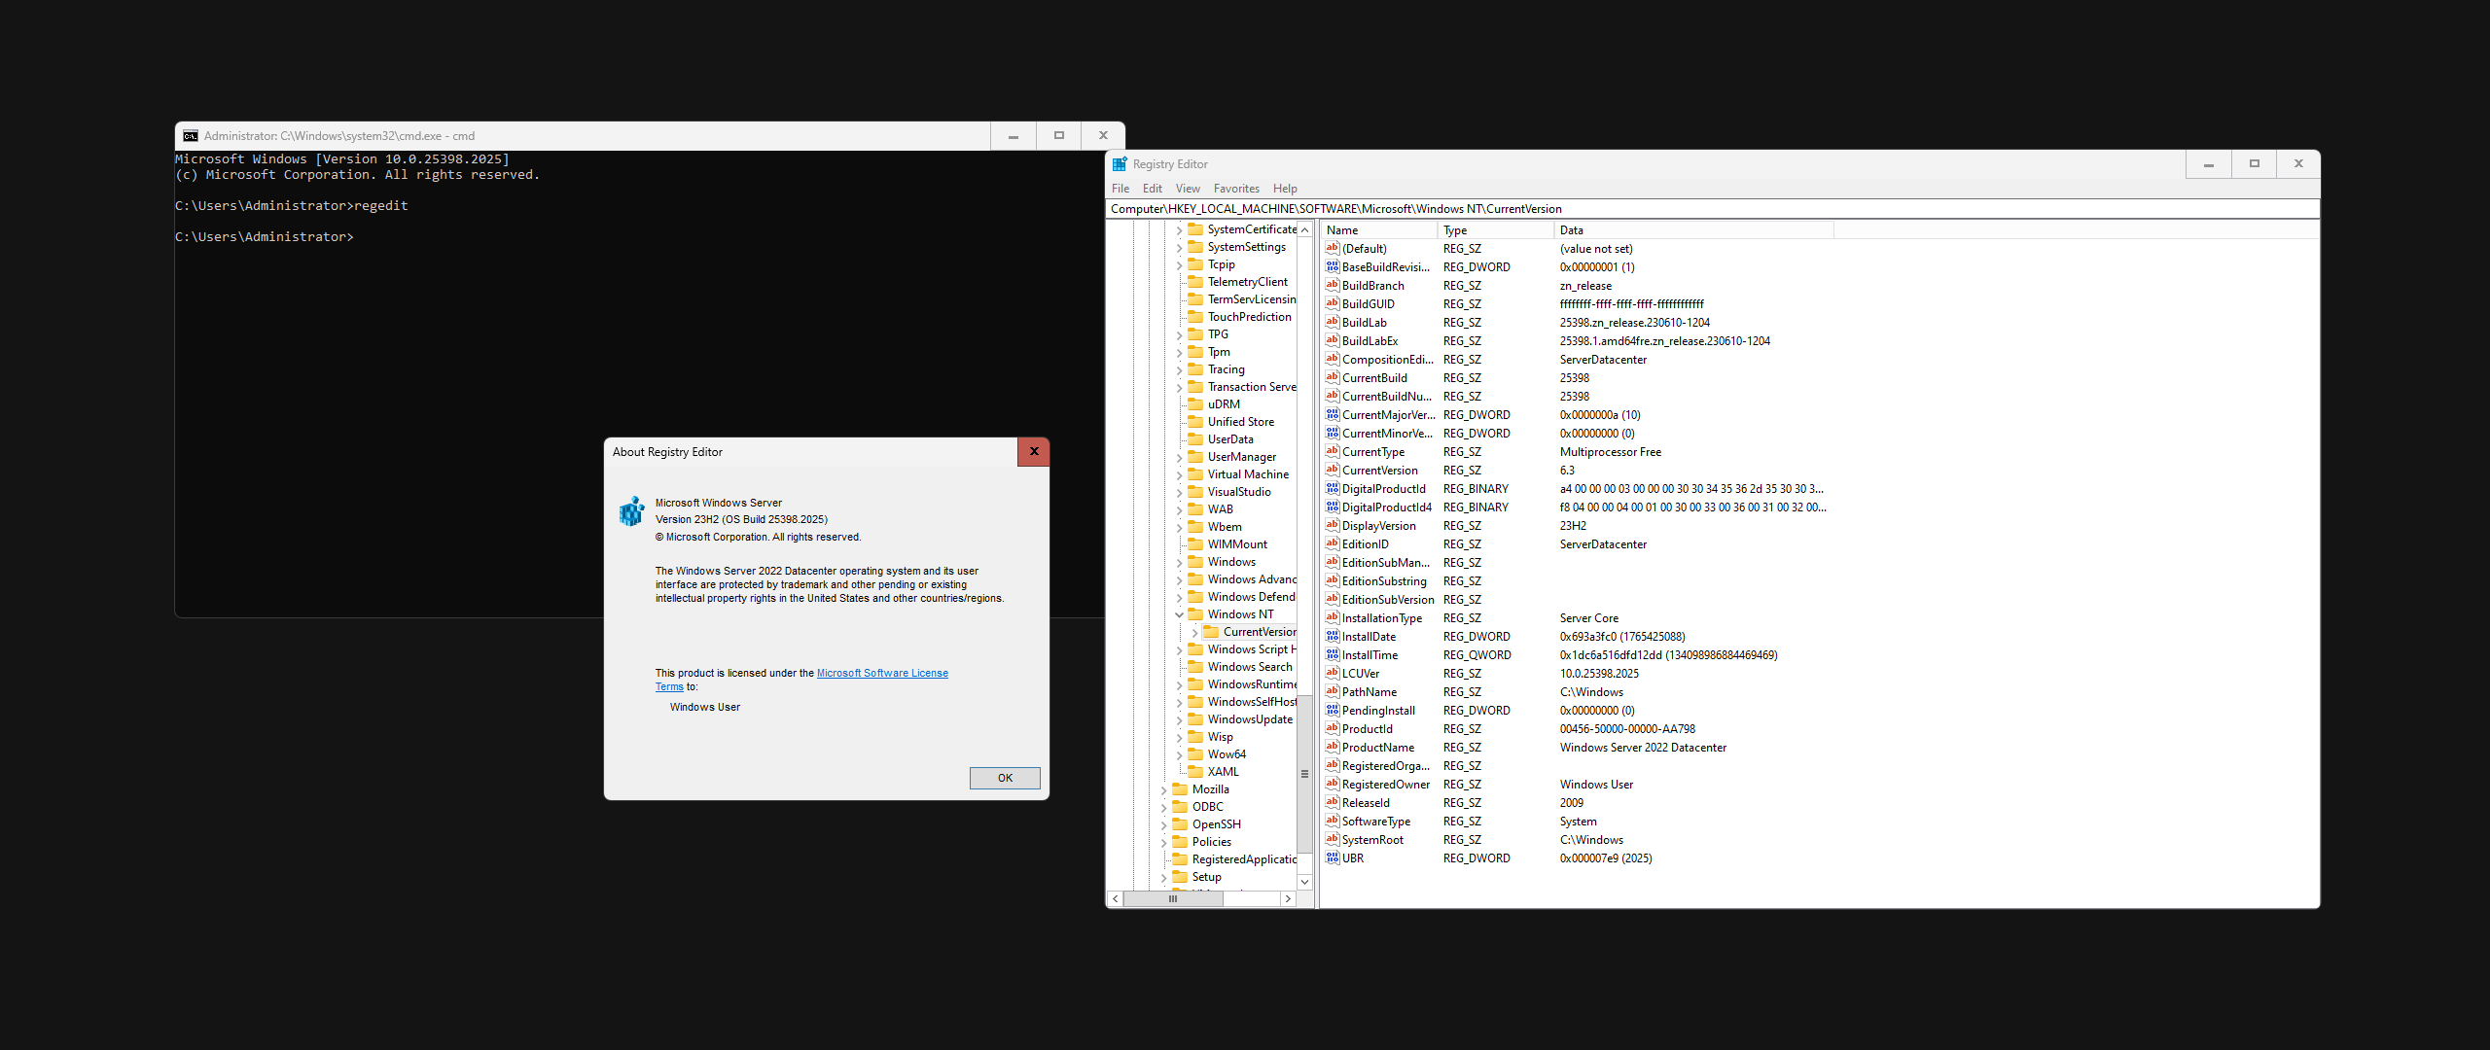The height and width of the screenshot is (1050, 2490).
Task: Click the Registry Editor cube icon in About dialog
Action: pos(632,511)
